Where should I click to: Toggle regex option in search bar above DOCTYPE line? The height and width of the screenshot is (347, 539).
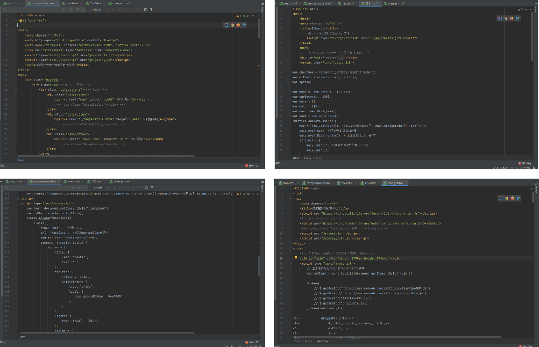click(x=83, y=10)
